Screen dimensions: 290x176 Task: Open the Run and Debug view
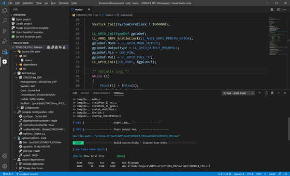[5, 41]
